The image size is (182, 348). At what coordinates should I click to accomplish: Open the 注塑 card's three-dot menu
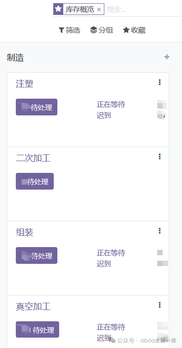[159, 82]
